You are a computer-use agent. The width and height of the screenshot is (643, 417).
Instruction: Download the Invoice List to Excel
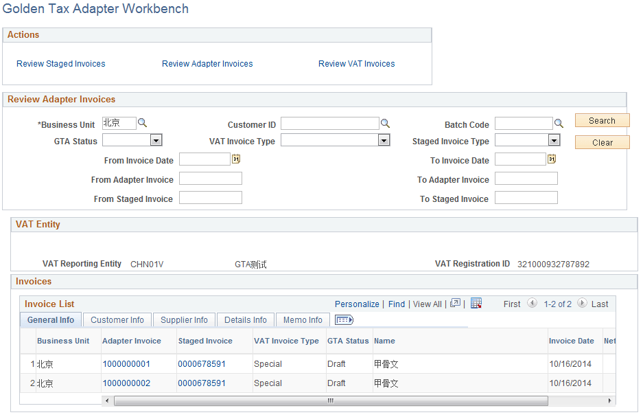point(476,303)
